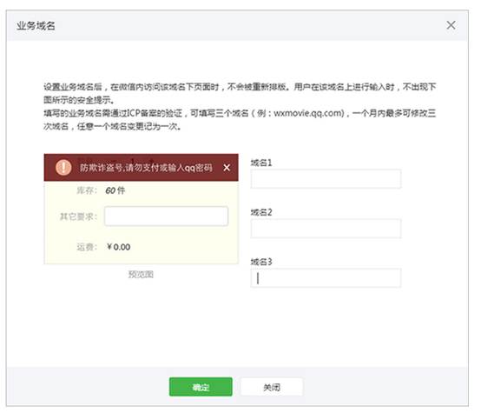This screenshot has height=413, width=481.
Task: Click the orange exclamation warning icon
Action: coord(63,168)
